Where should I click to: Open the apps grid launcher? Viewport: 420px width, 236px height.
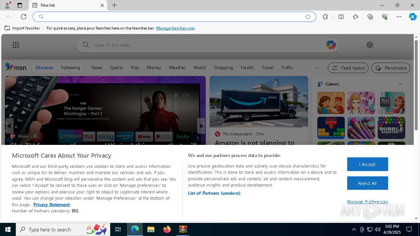(16, 45)
